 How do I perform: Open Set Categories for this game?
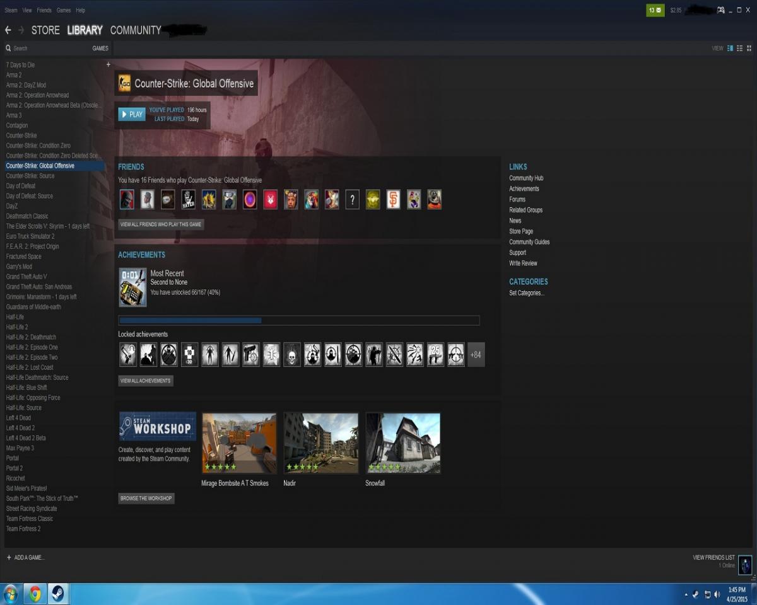click(527, 293)
